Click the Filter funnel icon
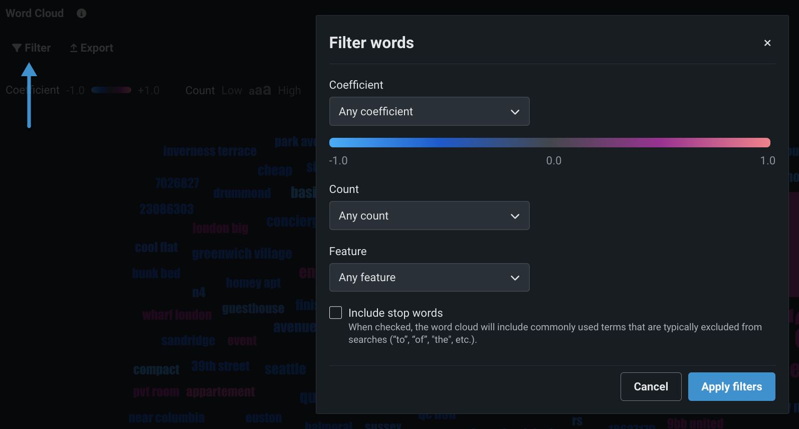Image resolution: width=799 pixels, height=429 pixels. coord(17,48)
